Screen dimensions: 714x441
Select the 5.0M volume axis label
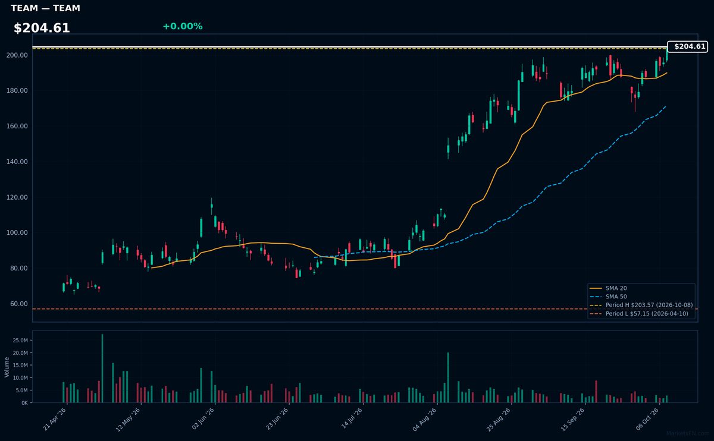click(21, 390)
